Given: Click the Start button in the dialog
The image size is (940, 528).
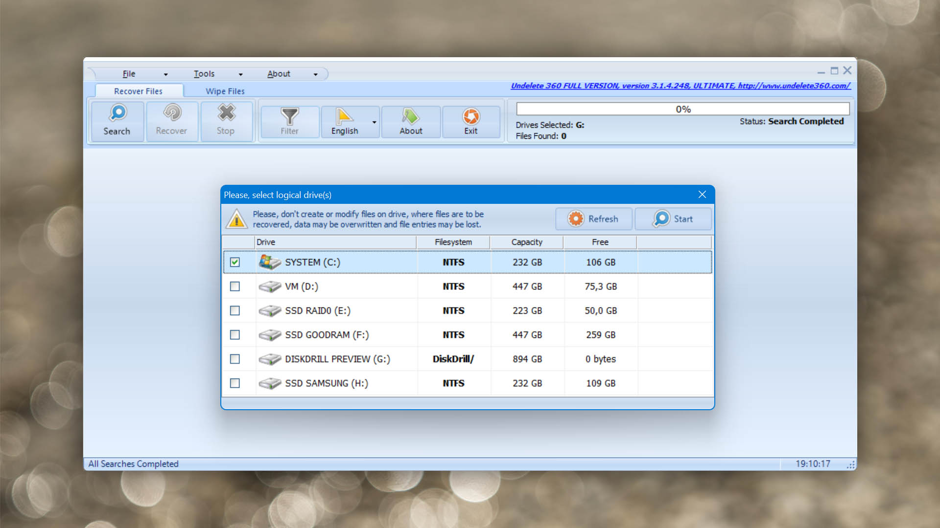Looking at the screenshot, I should click(x=673, y=219).
